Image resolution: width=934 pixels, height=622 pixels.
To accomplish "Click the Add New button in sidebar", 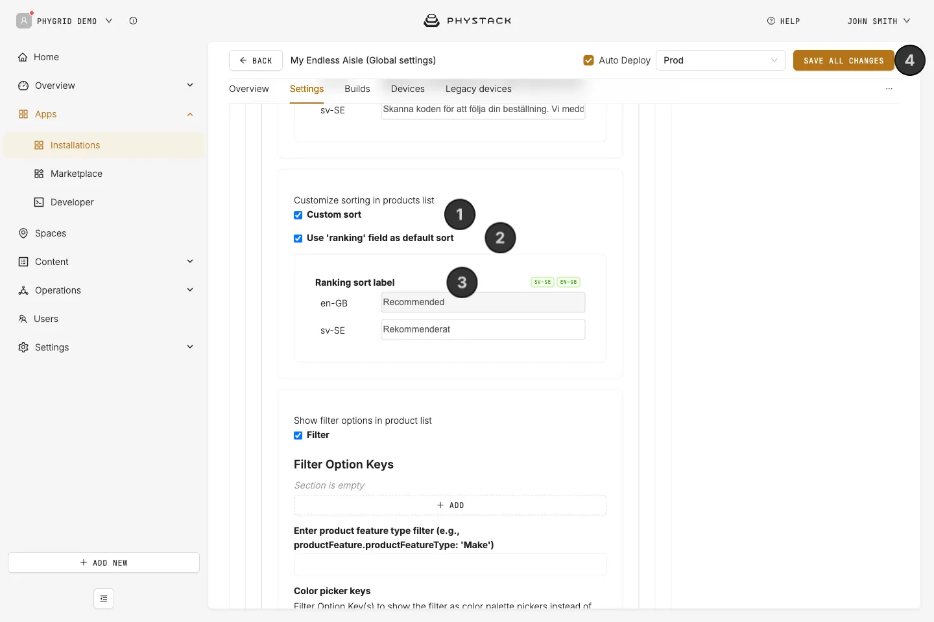I will coord(104,562).
